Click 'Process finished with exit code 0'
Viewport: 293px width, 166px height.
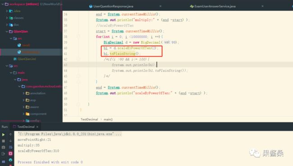[x=50, y=162]
